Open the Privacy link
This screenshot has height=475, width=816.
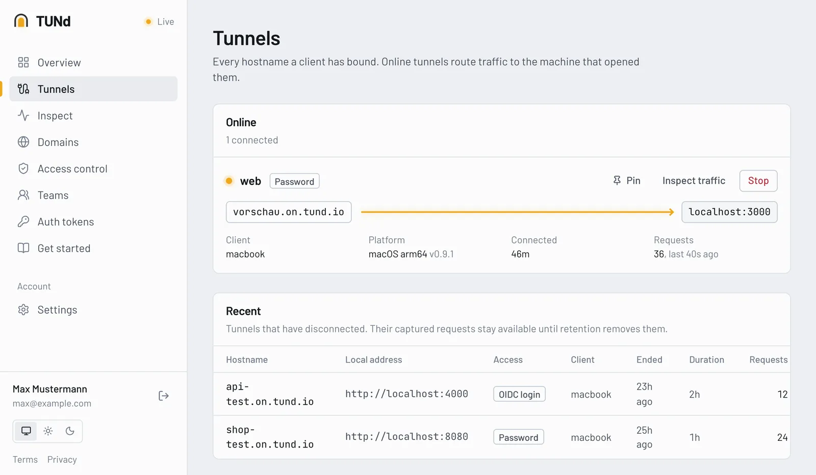pos(62,459)
